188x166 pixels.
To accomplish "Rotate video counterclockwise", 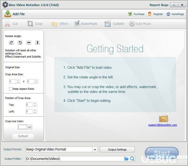I will click(x=20, y=43).
